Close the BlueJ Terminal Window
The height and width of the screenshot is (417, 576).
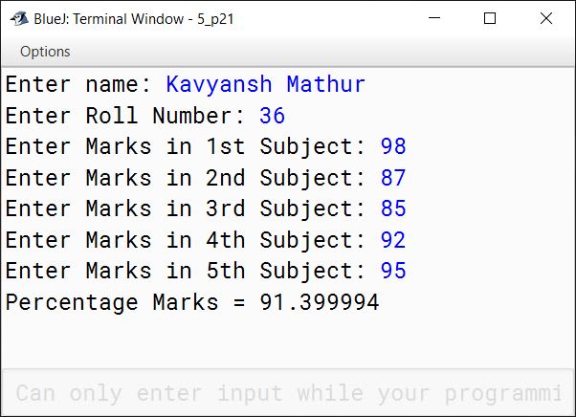click(546, 18)
